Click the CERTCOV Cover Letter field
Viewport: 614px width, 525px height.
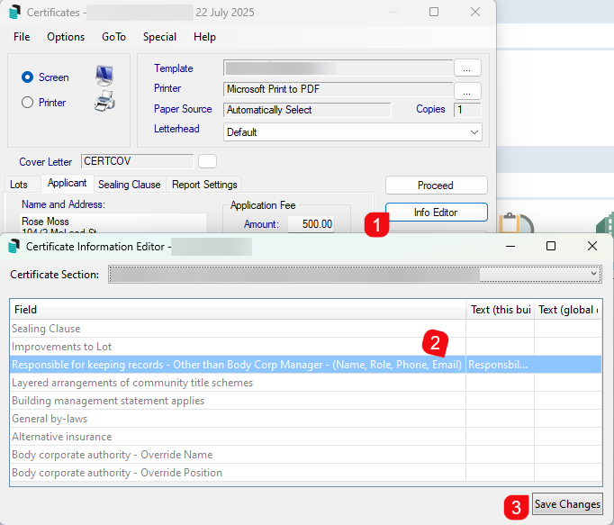[x=138, y=161]
